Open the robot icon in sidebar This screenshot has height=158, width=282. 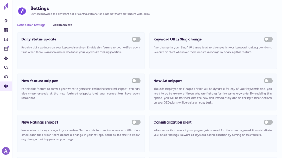(x=6, y=58)
